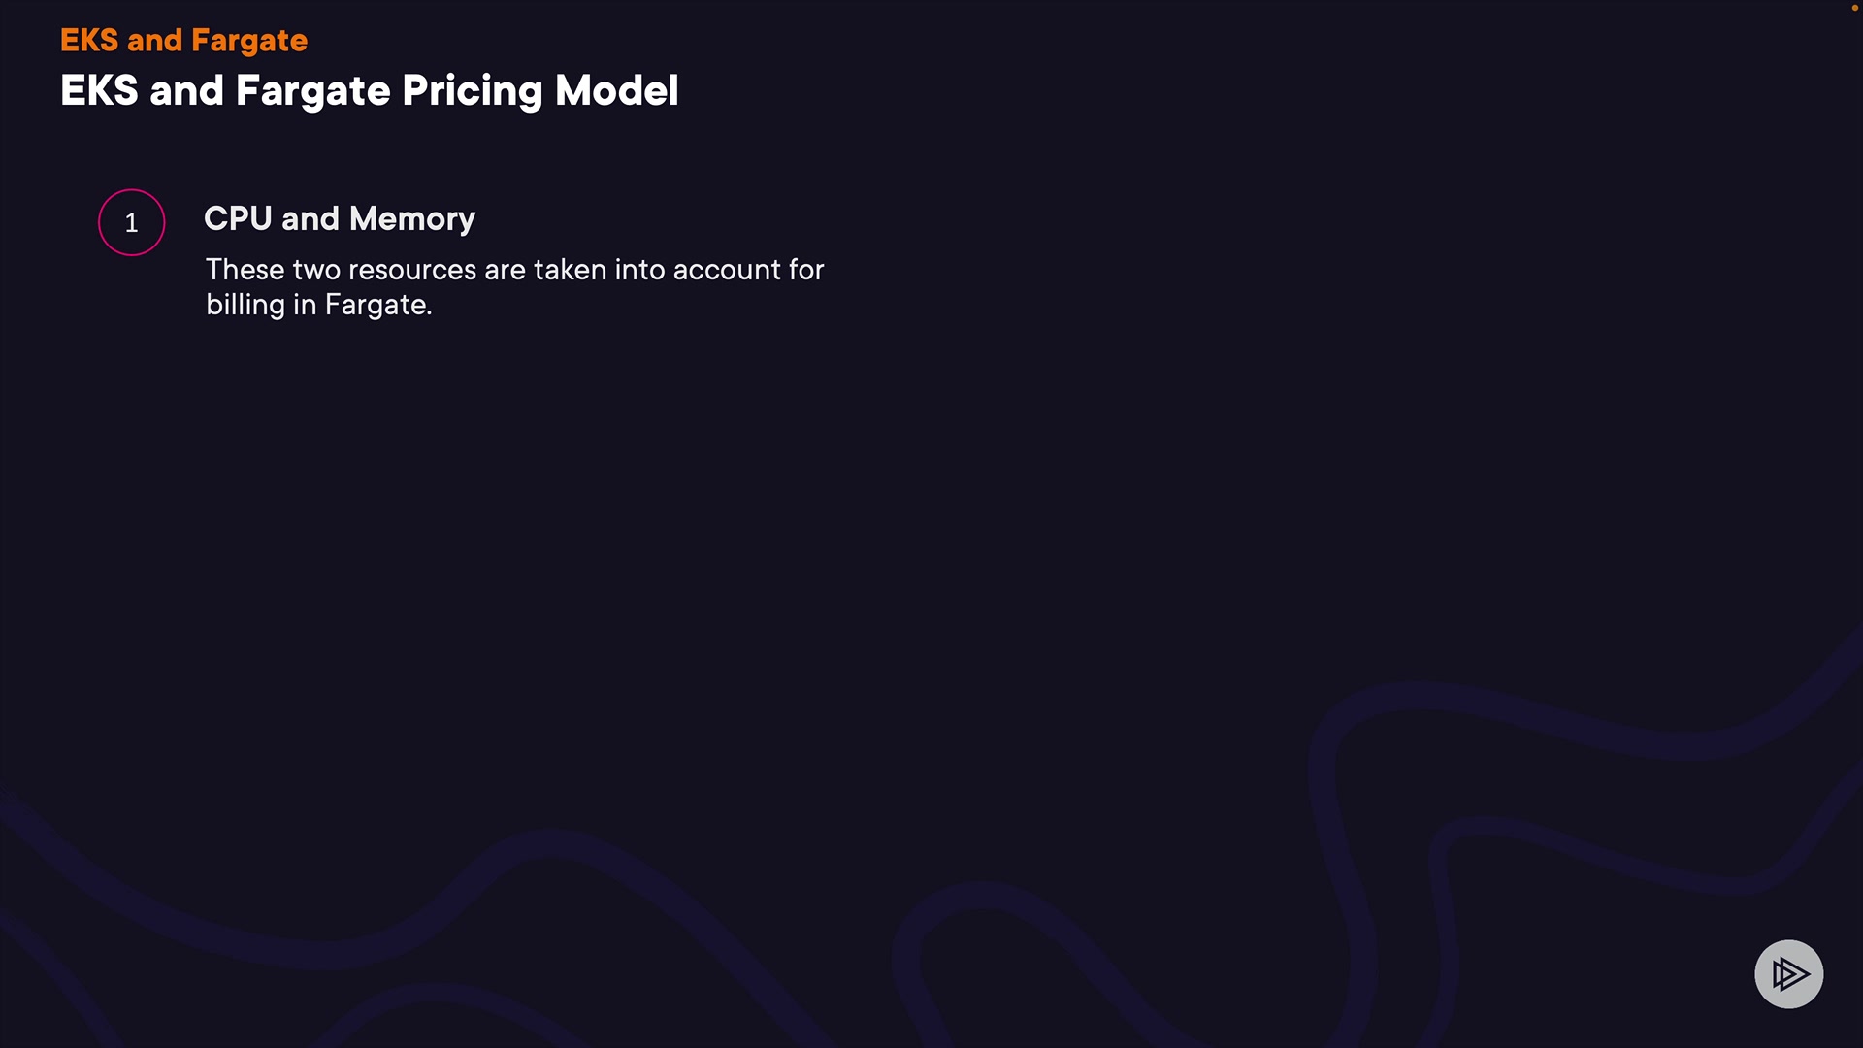Screen dimensions: 1863x1048
Task: Click "Fargate" in the orange label
Action: click(x=249, y=41)
